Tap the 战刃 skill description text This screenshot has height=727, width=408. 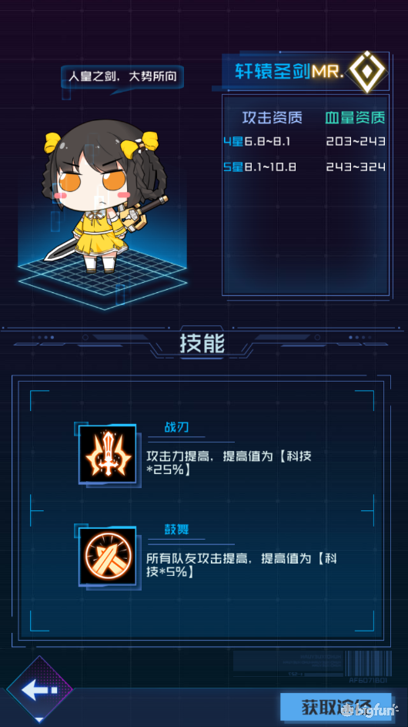229,463
